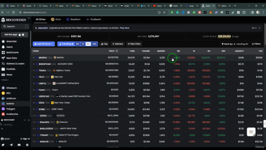Select 6H trending timeframe
266x150 pixels.
(88, 44)
